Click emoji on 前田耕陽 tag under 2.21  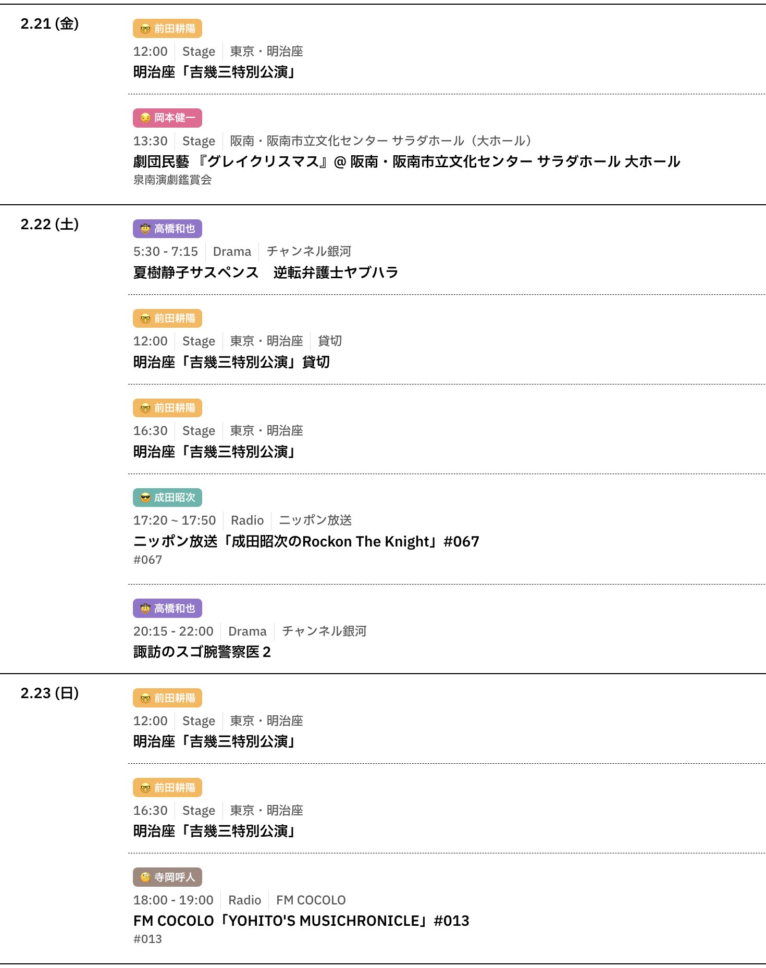pos(145,29)
